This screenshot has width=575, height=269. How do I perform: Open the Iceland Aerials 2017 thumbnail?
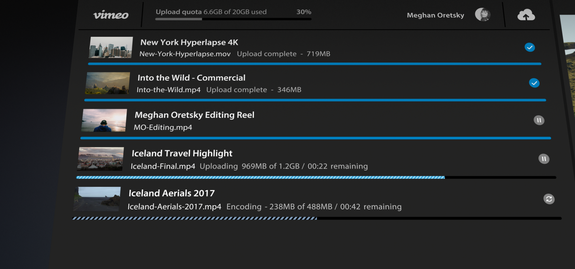pyautogui.click(x=97, y=199)
